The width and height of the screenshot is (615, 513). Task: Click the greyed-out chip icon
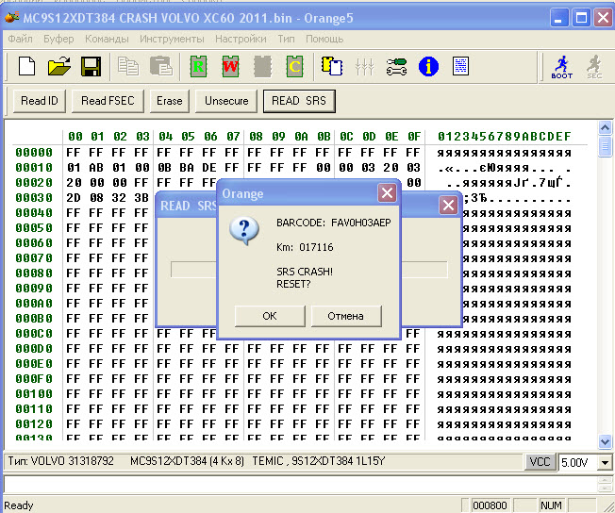pos(262,66)
